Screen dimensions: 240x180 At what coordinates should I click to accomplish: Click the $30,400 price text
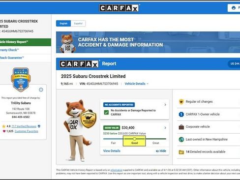click(128, 128)
